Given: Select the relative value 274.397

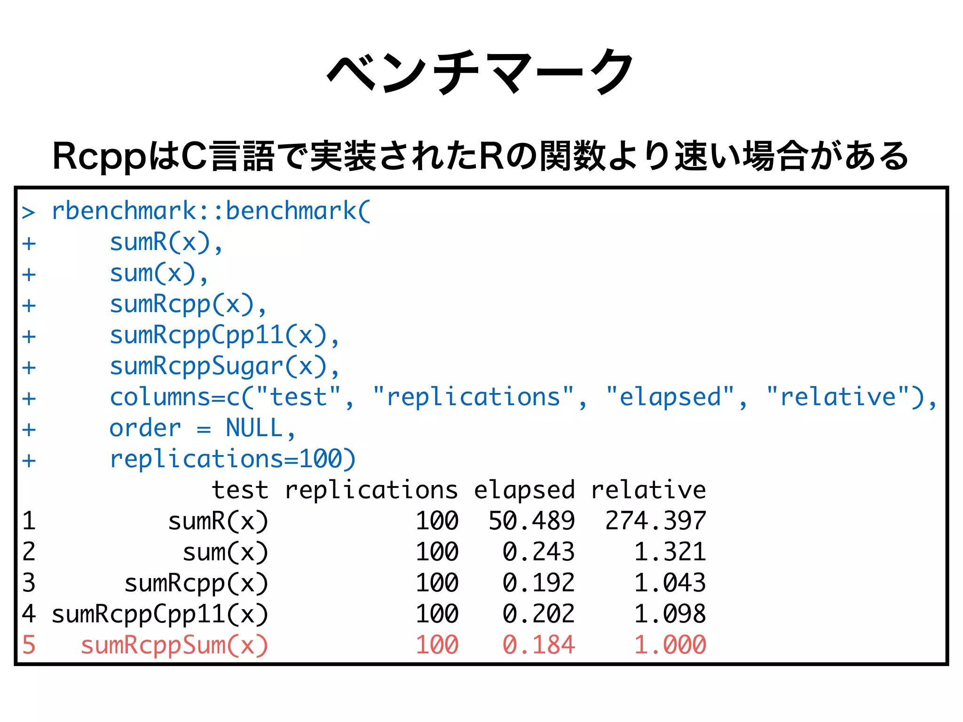Looking at the screenshot, I should click(x=655, y=521).
